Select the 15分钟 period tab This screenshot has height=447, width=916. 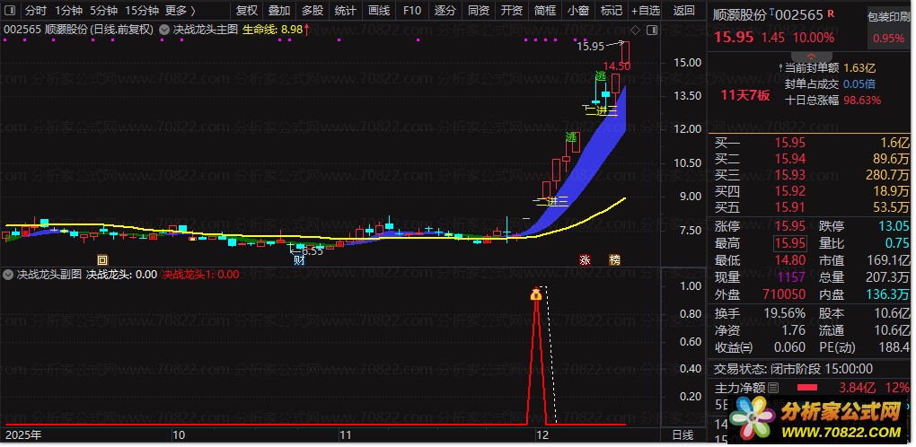click(x=142, y=11)
